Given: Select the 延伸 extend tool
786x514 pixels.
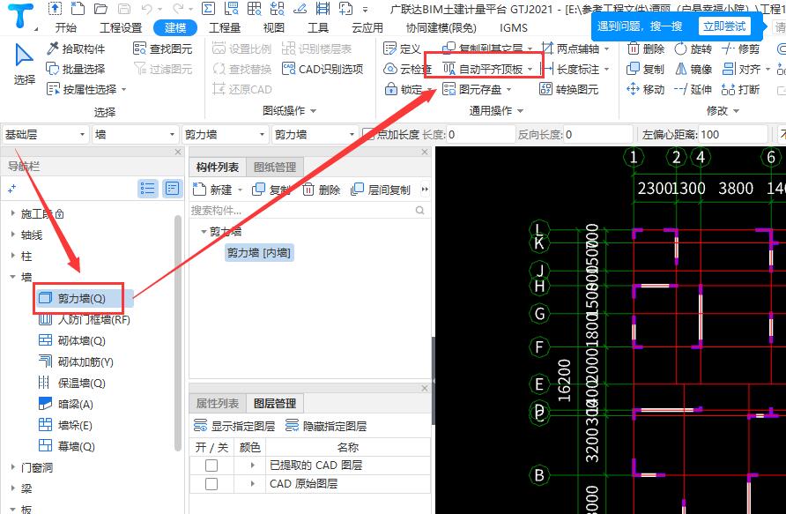Looking at the screenshot, I should coord(693,89).
